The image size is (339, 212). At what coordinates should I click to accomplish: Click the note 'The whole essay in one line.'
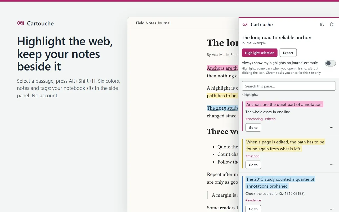pyautogui.click(x=268, y=112)
